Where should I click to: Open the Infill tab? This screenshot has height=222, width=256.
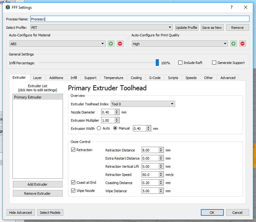point(74,78)
